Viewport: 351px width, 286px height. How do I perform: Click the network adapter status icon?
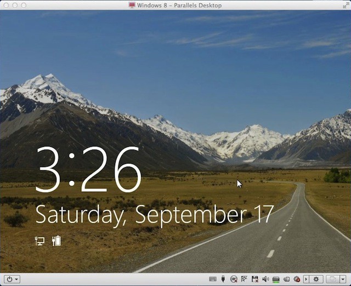click(244, 279)
